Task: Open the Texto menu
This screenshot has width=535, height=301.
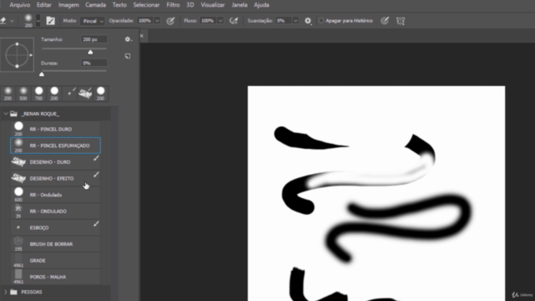Action: (x=120, y=5)
